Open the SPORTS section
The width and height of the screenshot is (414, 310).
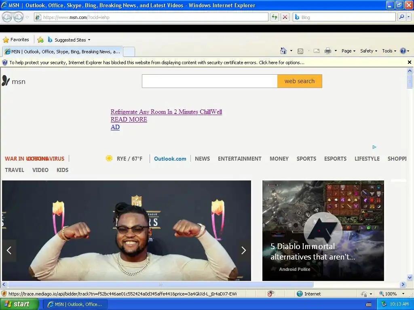coord(306,159)
